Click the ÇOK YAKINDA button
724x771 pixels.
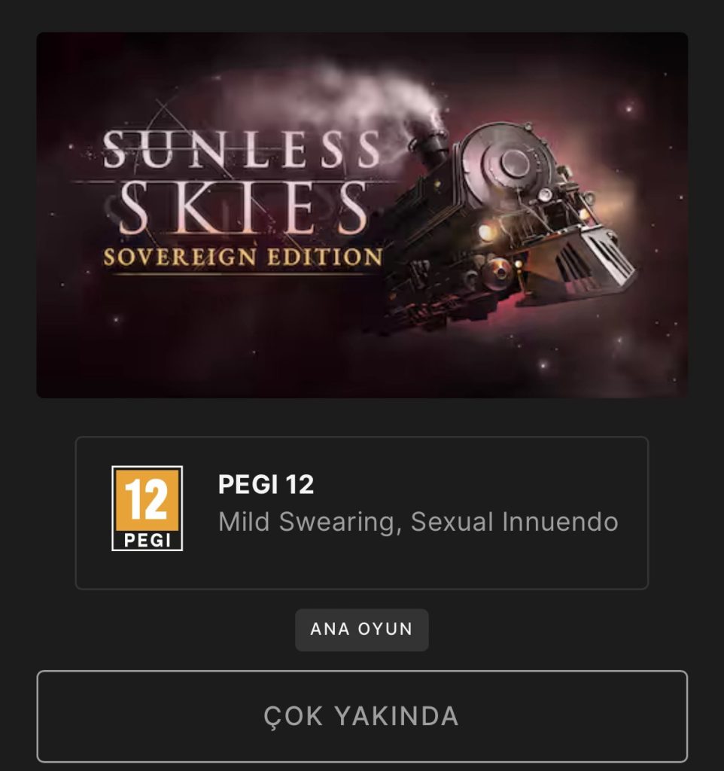click(362, 716)
